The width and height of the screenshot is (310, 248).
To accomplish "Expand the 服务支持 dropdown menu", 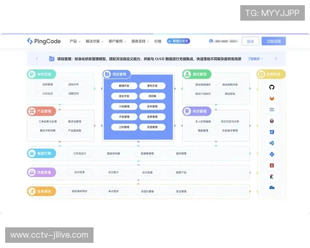I will pos(141,41).
